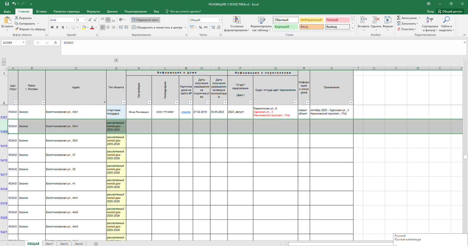Align cell text to the right
The height and width of the screenshot is (246, 468).
[114, 27]
